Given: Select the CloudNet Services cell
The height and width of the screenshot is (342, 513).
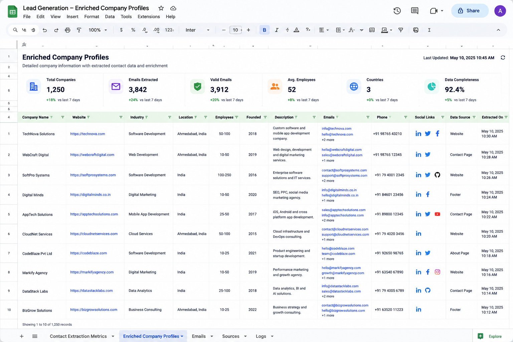Looking at the screenshot, I should coord(42,234).
